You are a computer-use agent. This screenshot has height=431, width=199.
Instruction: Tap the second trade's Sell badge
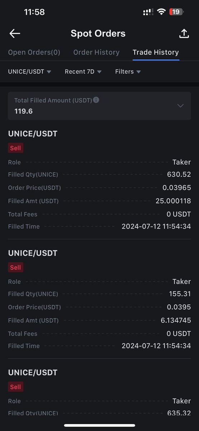[x=15, y=268]
